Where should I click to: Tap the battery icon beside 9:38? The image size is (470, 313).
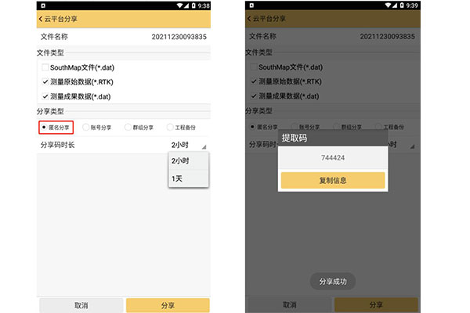click(x=192, y=5)
